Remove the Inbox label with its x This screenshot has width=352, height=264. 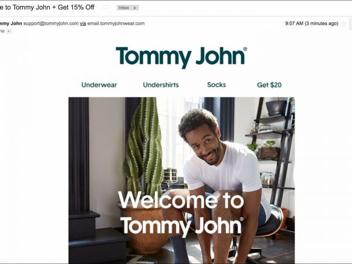pos(135,8)
